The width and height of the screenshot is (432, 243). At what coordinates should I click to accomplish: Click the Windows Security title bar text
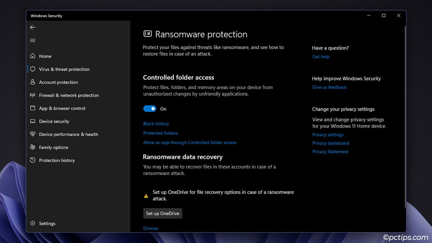[46, 16]
